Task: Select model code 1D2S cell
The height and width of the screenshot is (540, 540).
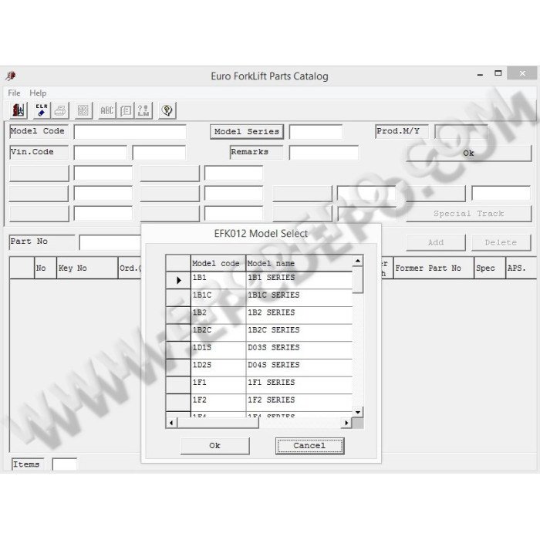Action: 218,368
